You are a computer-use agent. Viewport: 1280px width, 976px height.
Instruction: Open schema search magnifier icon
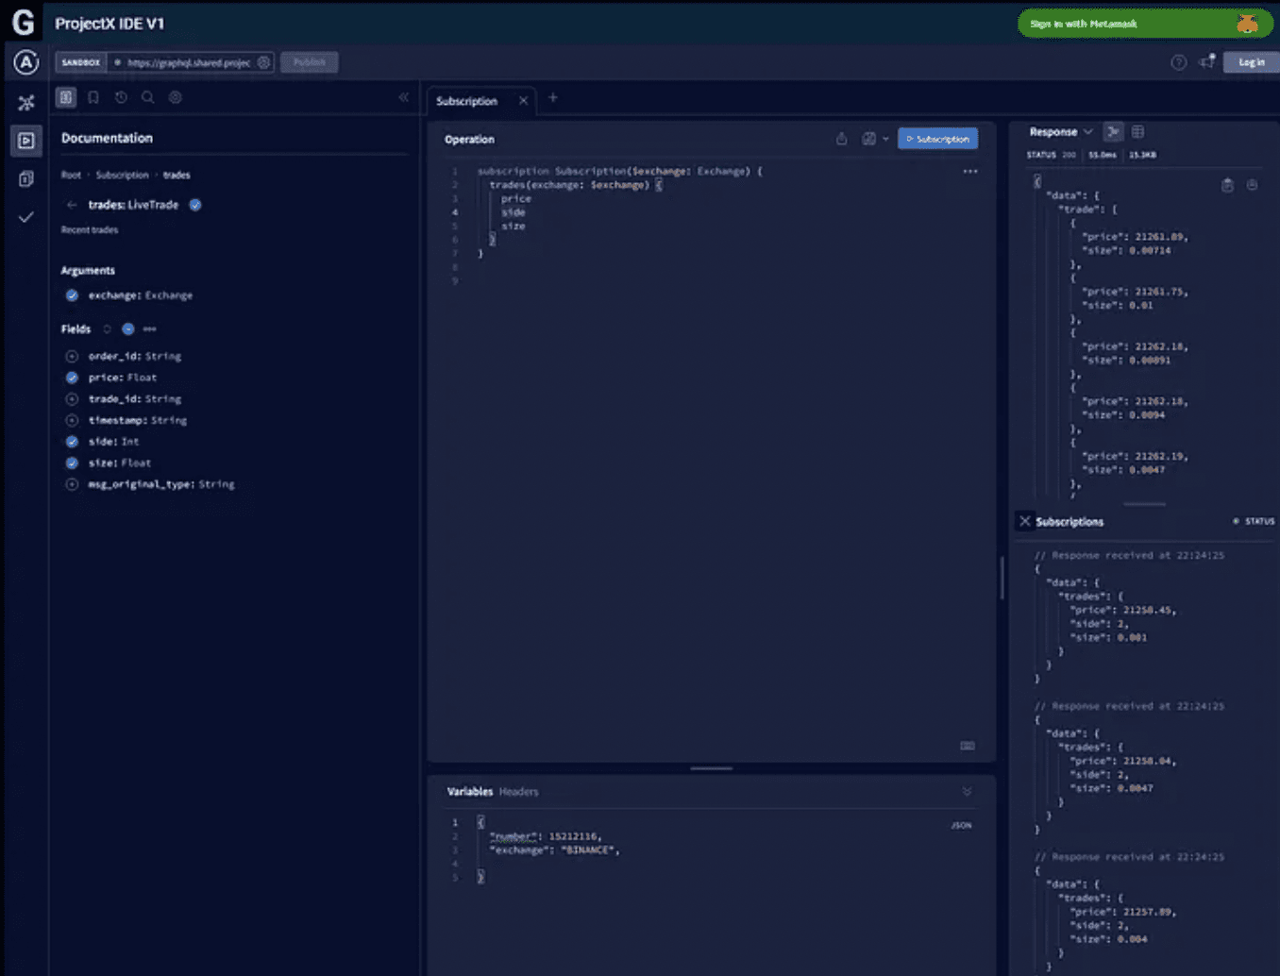tap(148, 97)
